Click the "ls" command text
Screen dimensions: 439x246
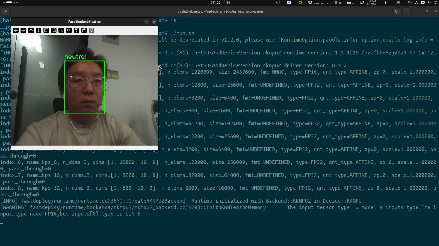click(173, 20)
